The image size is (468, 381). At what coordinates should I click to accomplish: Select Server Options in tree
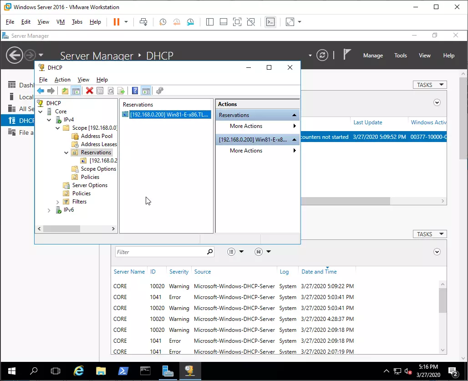point(90,185)
